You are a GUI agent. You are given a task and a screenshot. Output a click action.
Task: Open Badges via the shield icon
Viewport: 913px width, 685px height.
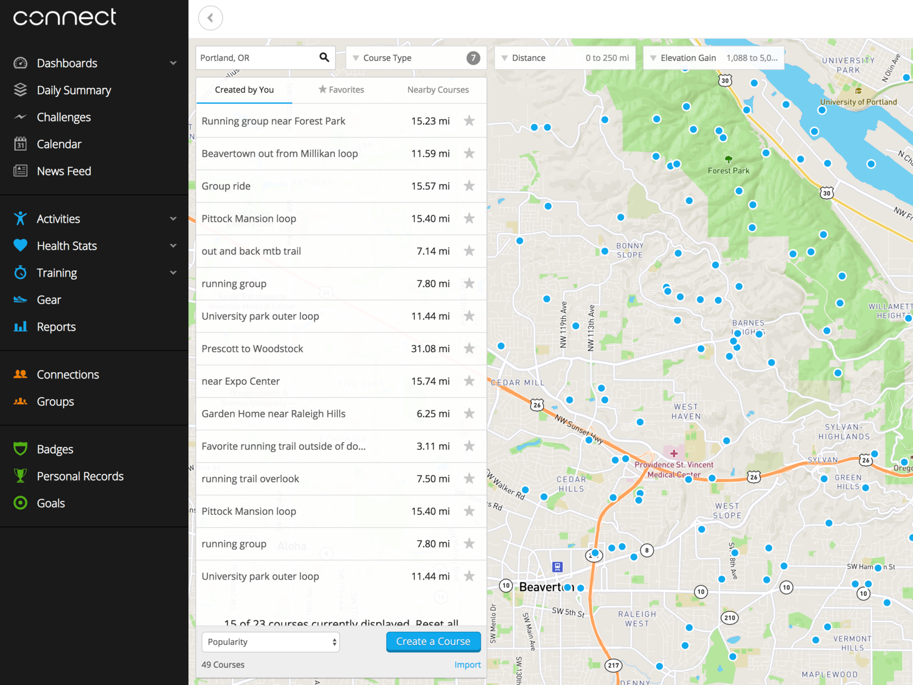click(21, 449)
